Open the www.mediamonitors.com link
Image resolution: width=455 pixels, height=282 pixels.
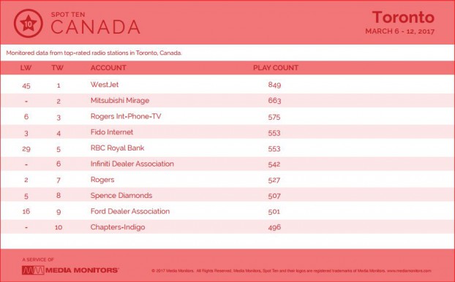click(x=409, y=271)
